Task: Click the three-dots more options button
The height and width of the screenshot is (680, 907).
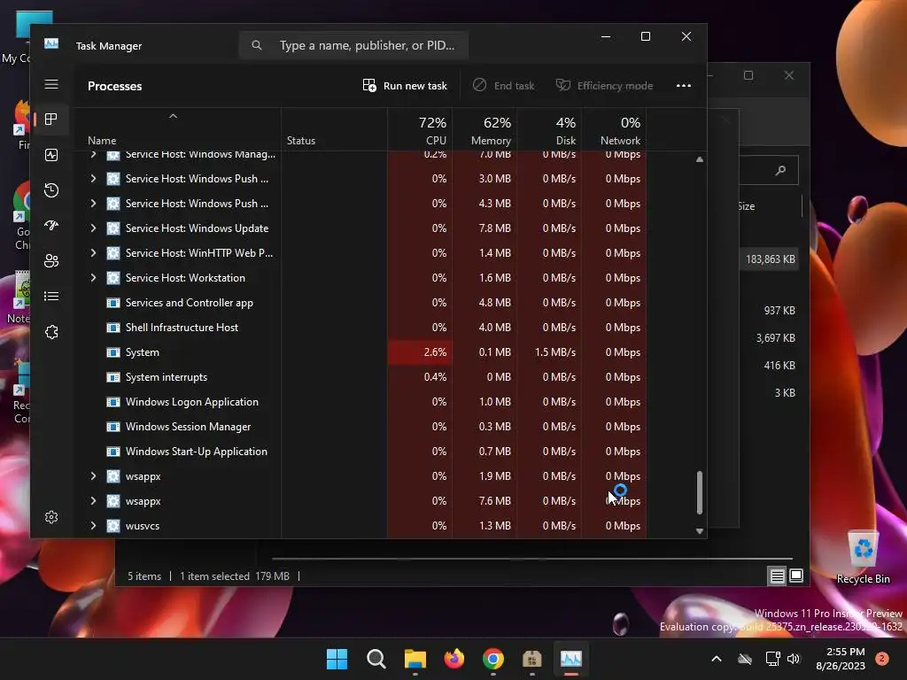Action: coord(684,86)
